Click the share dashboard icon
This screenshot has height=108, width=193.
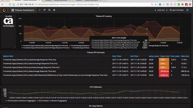[44, 10]
